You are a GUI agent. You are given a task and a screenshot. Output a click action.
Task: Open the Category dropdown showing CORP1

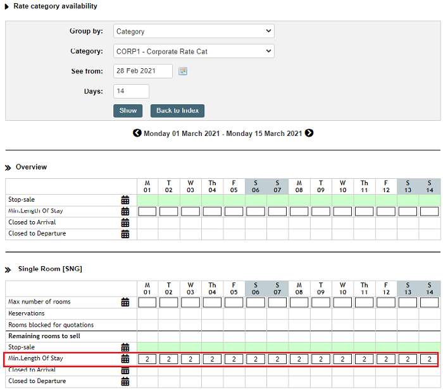click(194, 51)
